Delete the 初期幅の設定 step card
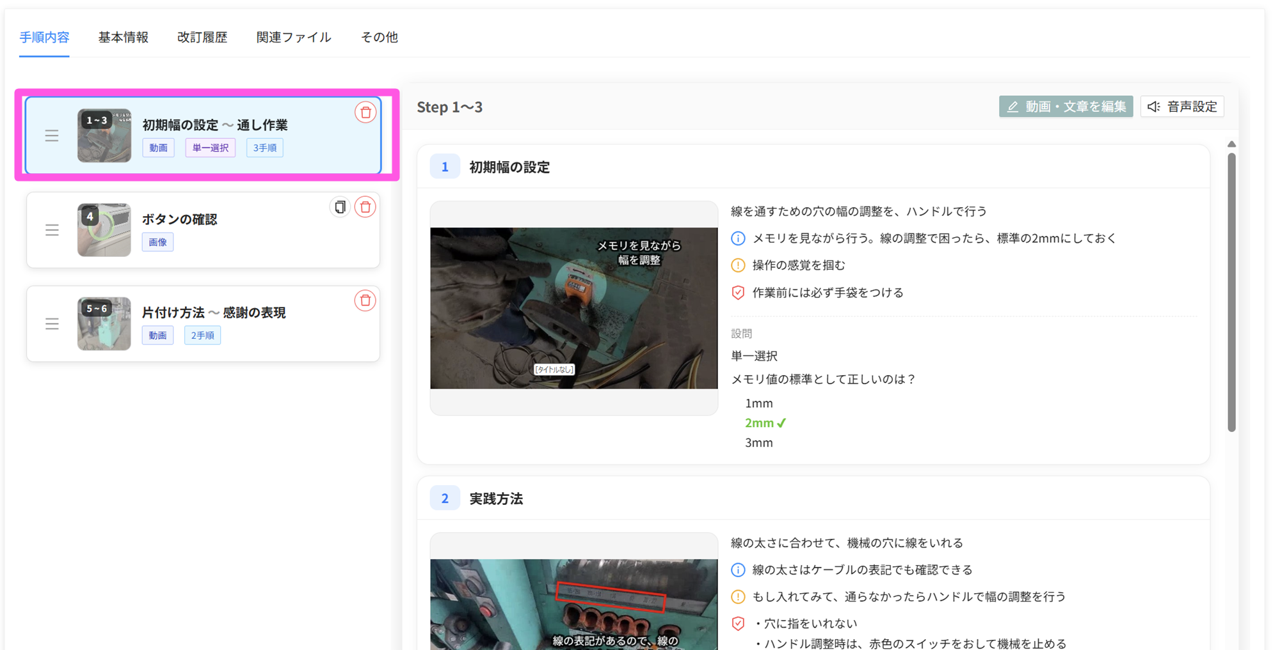Image resolution: width=1280 pixels, height=650 pixels. pyautogui.click(x=365, y=112)
